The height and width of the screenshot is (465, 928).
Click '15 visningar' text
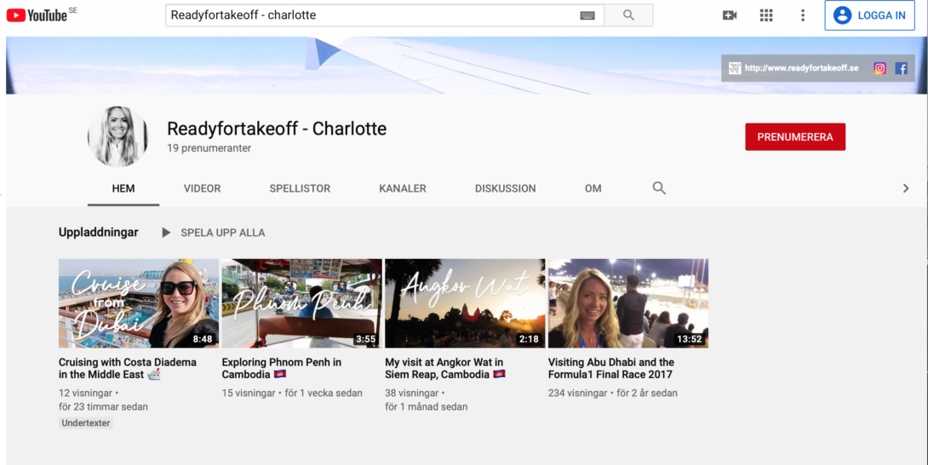pos(249,393)
